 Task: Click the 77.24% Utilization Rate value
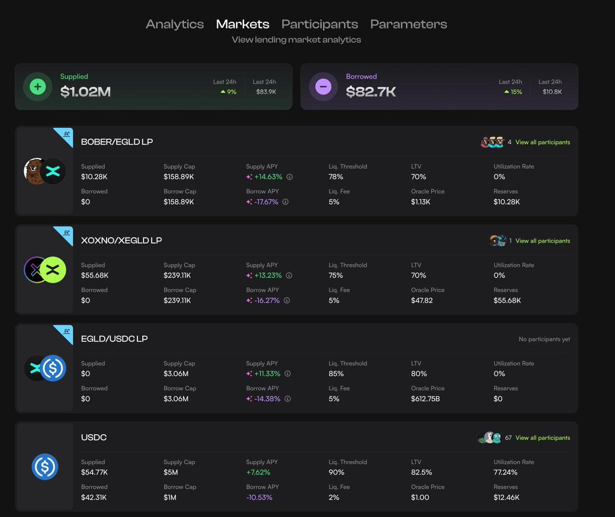[505, 472]
